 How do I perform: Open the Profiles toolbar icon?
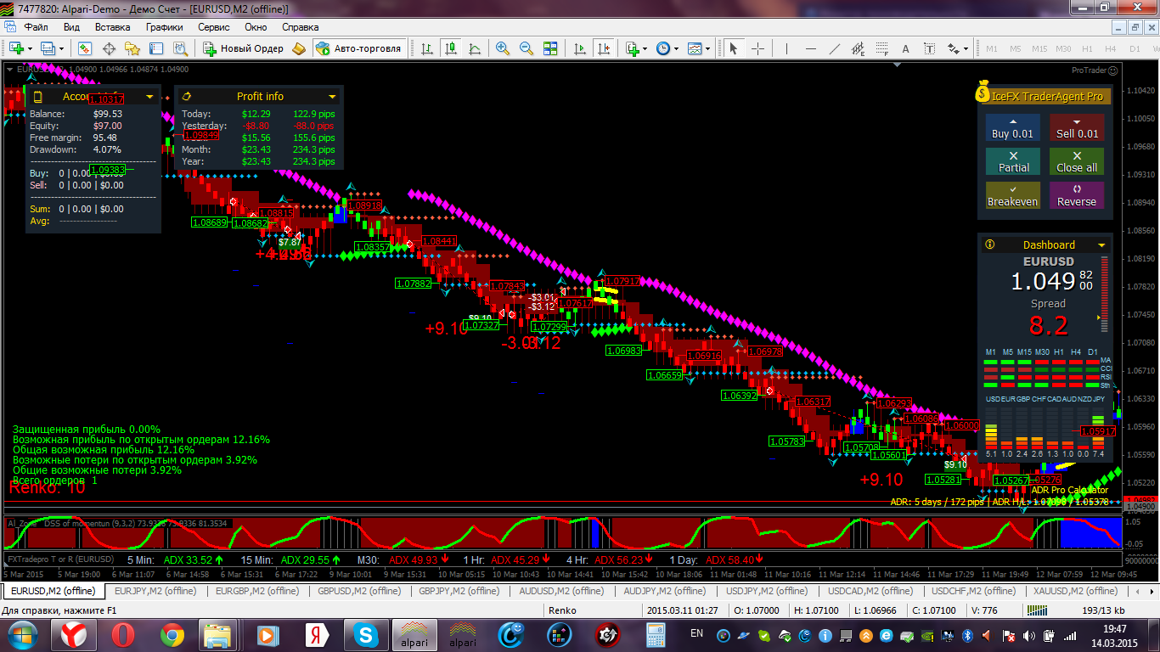[49, 48]
